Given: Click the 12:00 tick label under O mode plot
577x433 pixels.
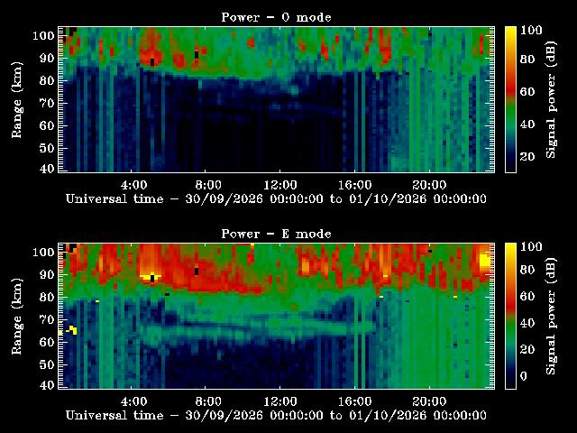Looking at the screenshot, I should tap(280, 184).
